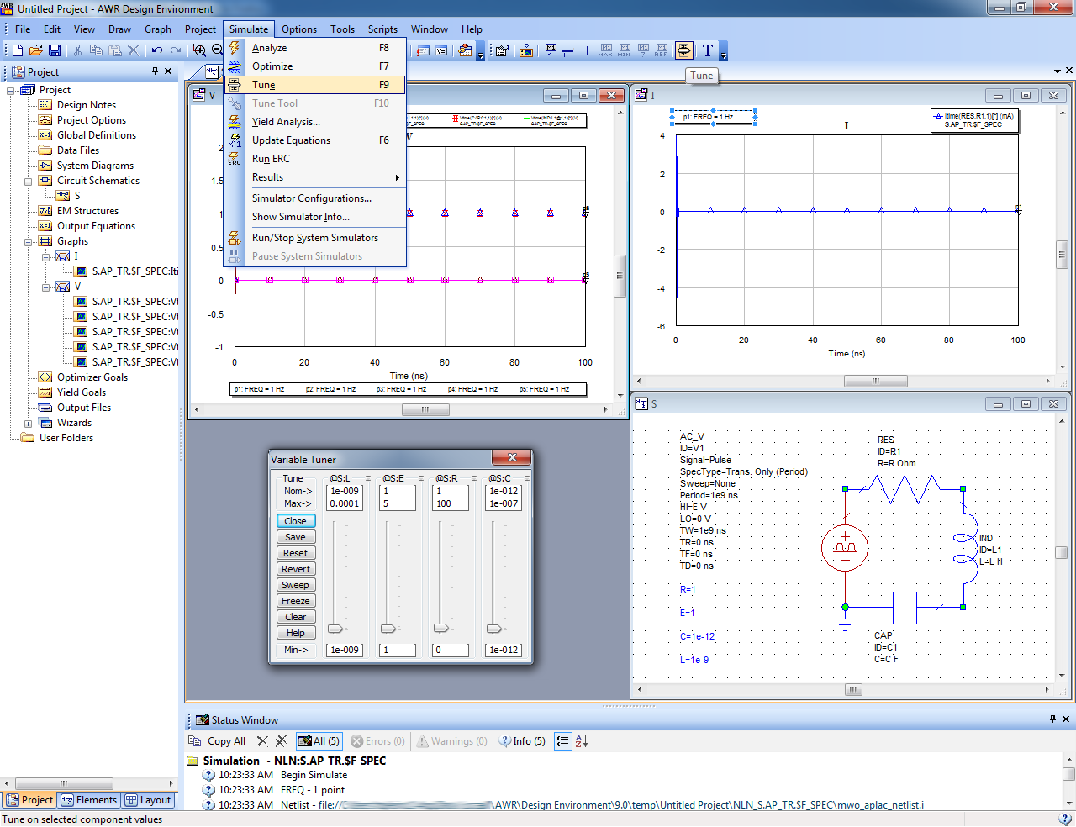This screenshot has width=1076, height=827.
Task: Toggle the Errors (0) message filter
Action: (x=377, y=741)
